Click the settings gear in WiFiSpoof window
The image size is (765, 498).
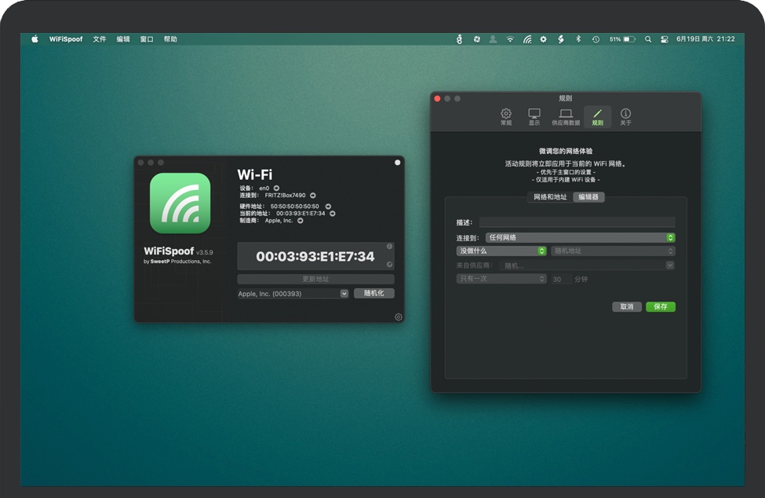[398, 317]
